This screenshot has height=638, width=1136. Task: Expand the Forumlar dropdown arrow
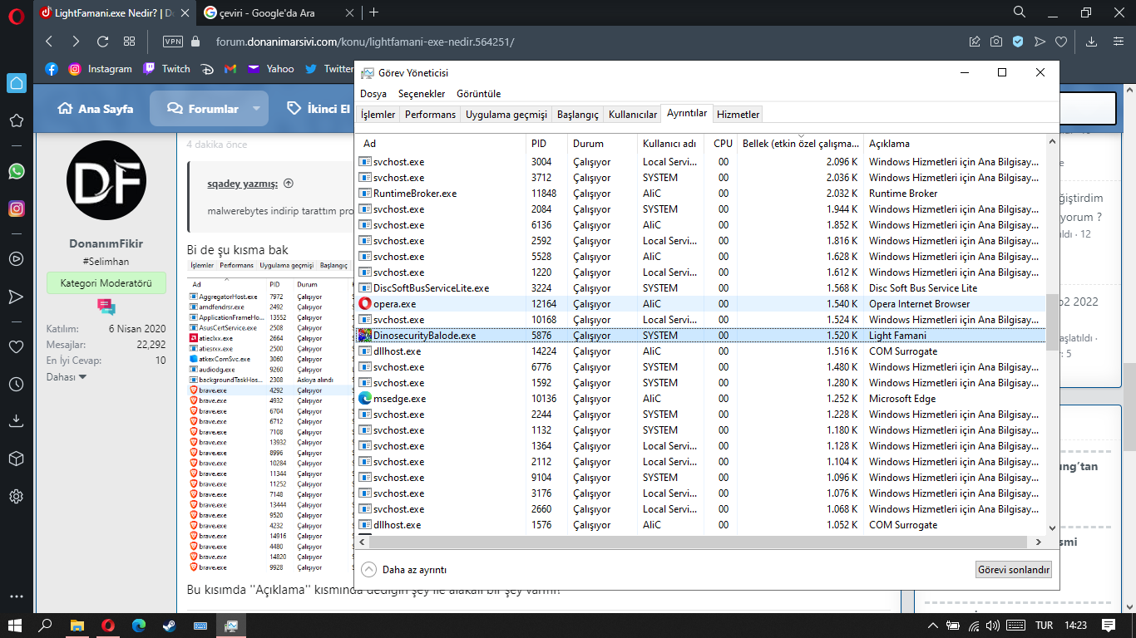[x=256, y=109]
